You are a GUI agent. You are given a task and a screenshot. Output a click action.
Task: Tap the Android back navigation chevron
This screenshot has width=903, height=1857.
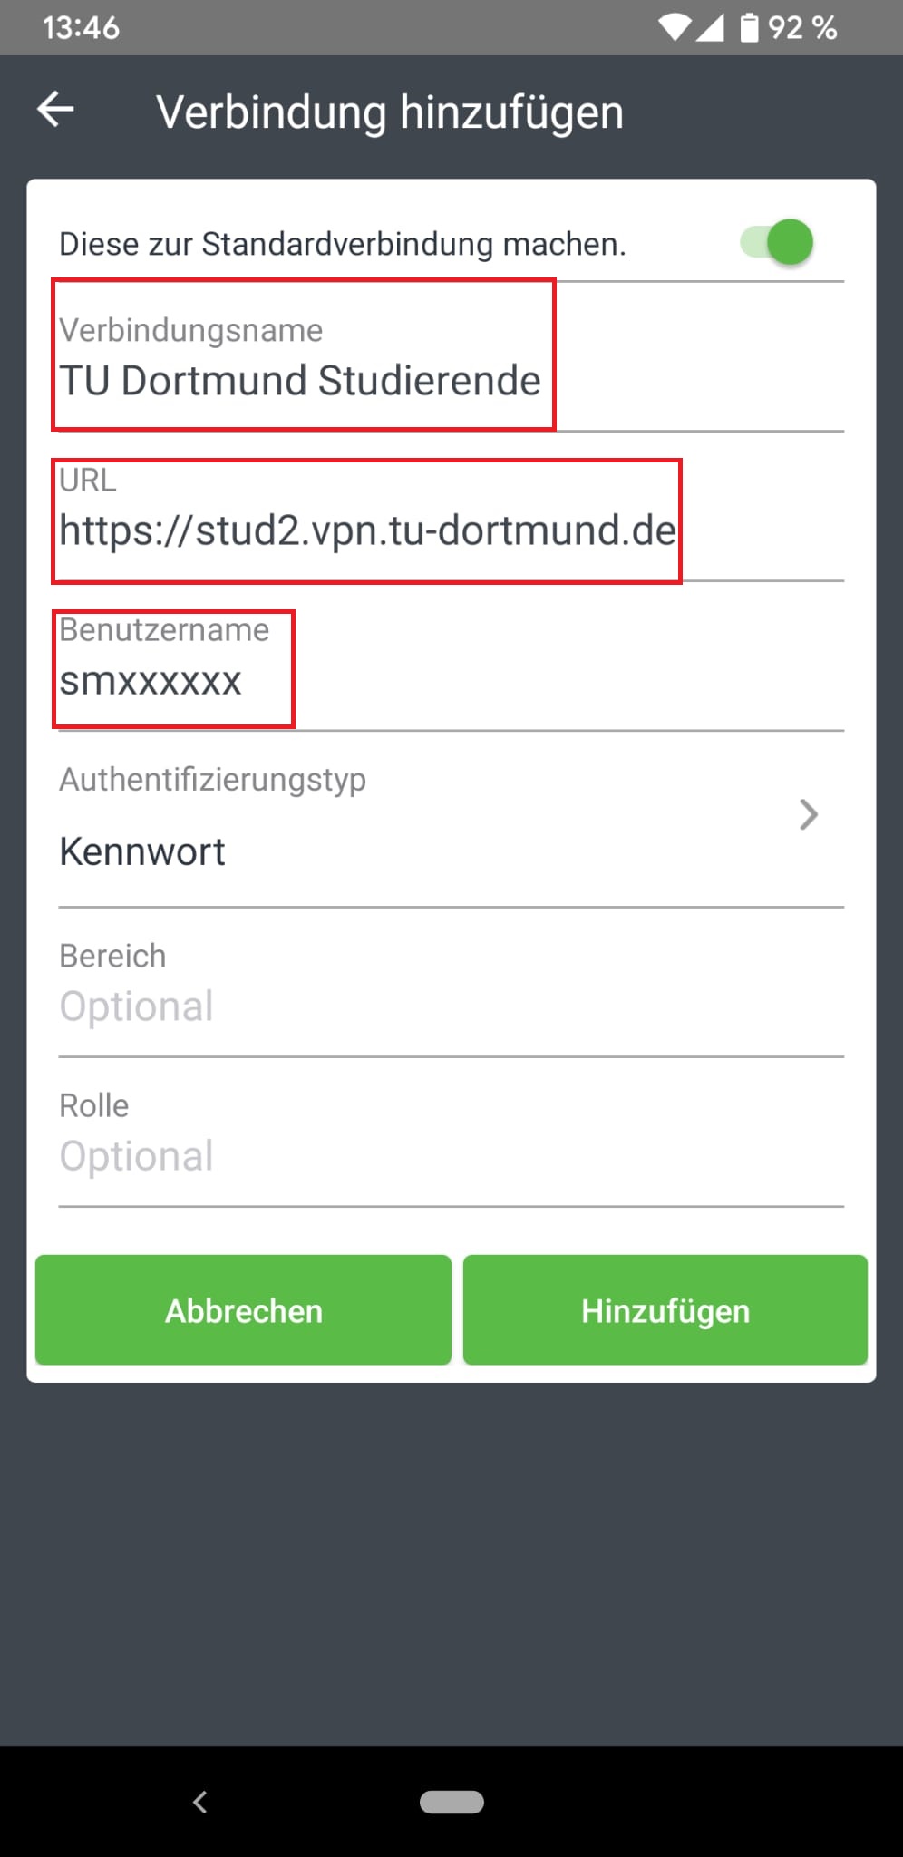click(x=200, y=1801)
